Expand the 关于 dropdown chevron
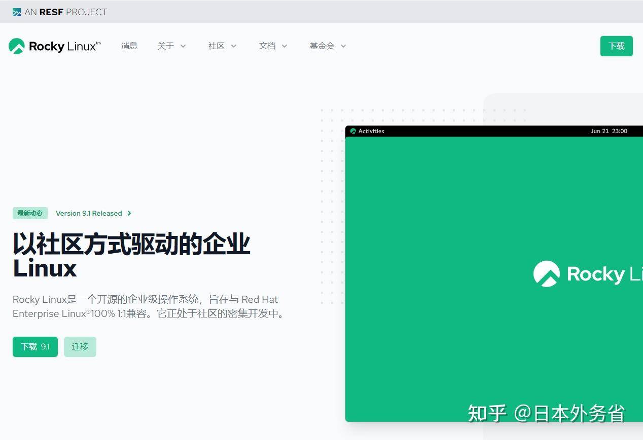 coord(183,46)
